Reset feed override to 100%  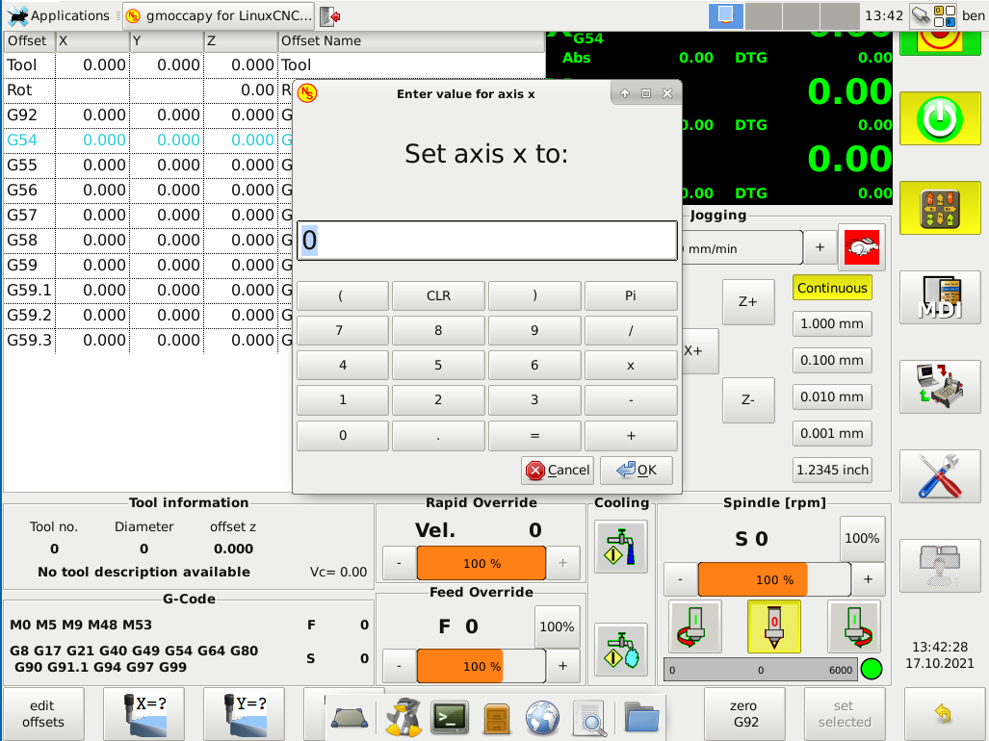click(557, 626)
